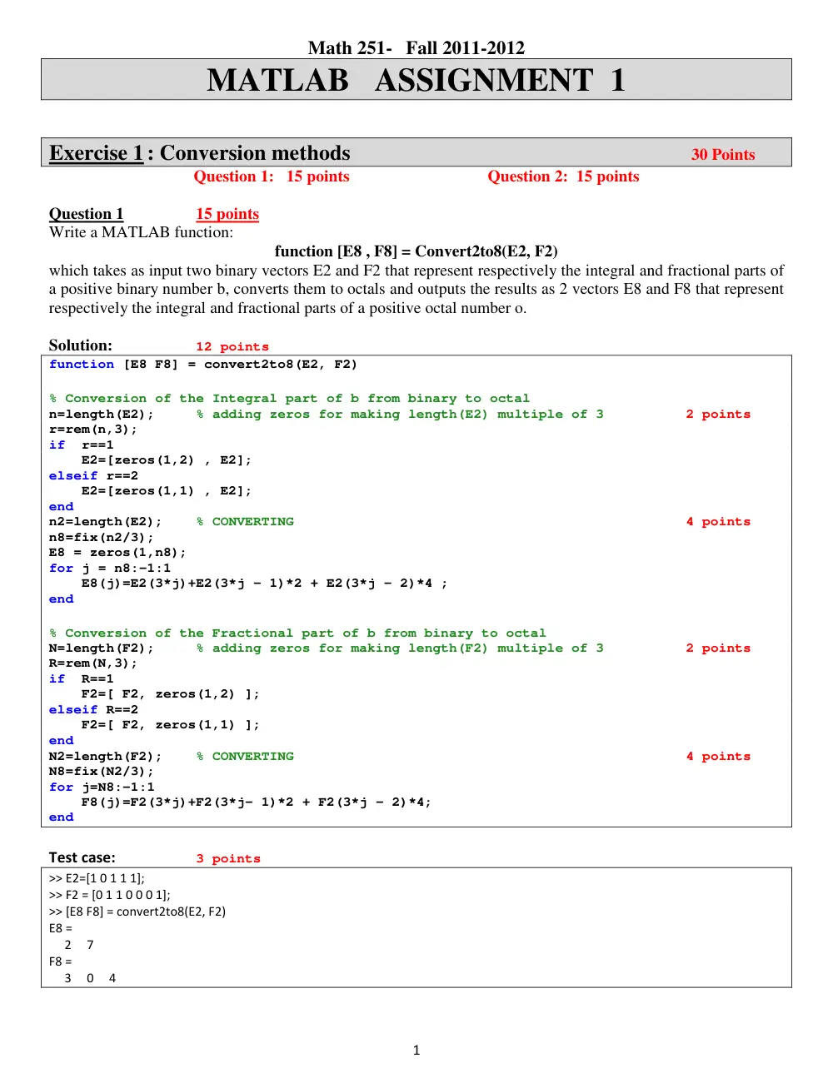Click the red "3 points" marking
The image size is (833, 1078).
click(x=228, y=859)
